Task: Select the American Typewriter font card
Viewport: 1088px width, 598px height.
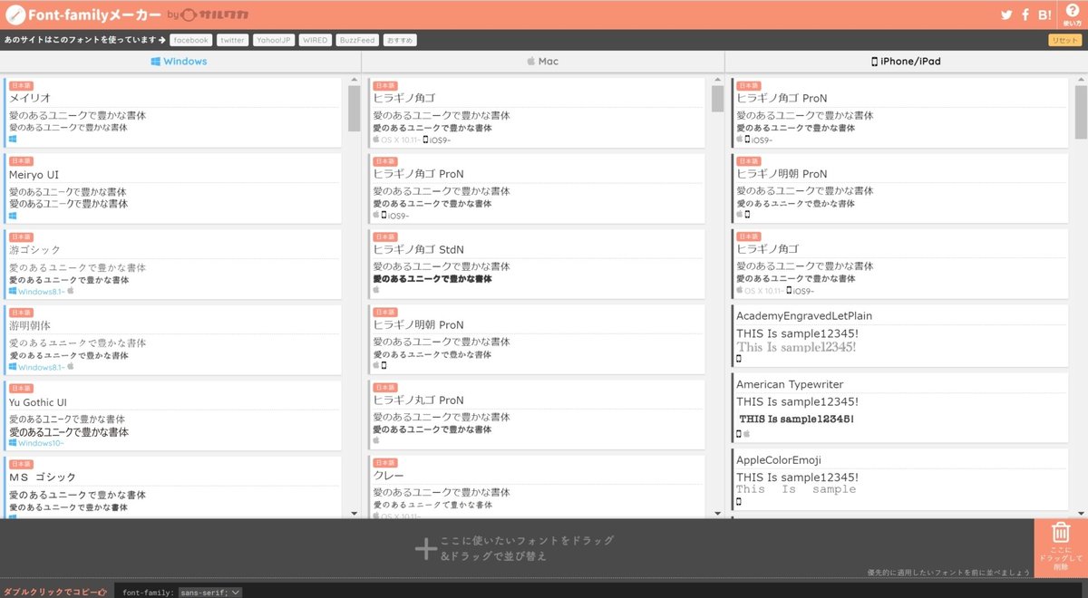Action: pyautogui.click(x=900, y=407)
